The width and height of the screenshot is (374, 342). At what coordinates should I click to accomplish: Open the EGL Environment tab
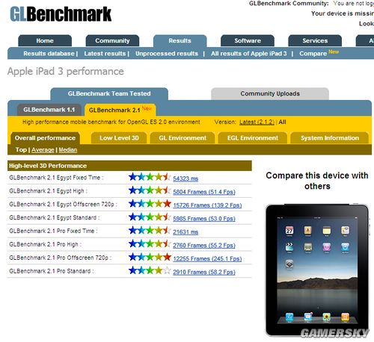[253, 138]
